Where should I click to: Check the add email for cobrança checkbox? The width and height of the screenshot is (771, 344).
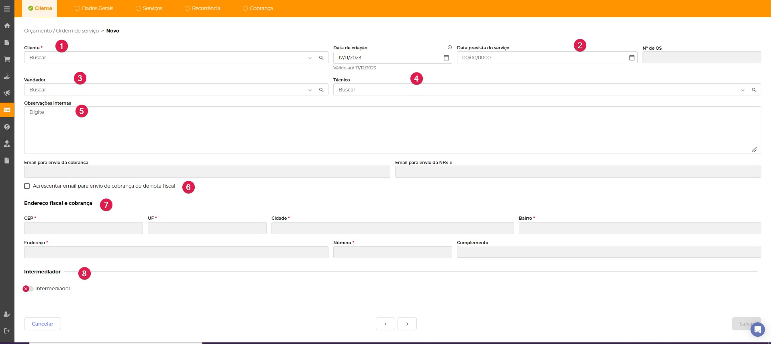[27, 186]
